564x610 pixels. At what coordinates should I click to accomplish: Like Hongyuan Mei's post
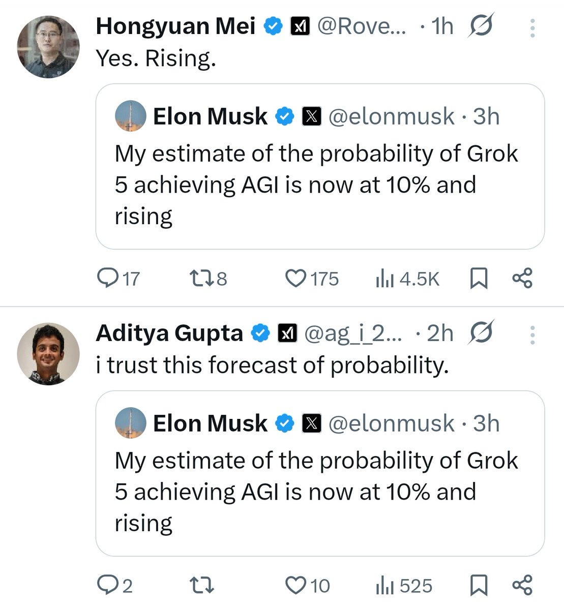coord(295,278)
